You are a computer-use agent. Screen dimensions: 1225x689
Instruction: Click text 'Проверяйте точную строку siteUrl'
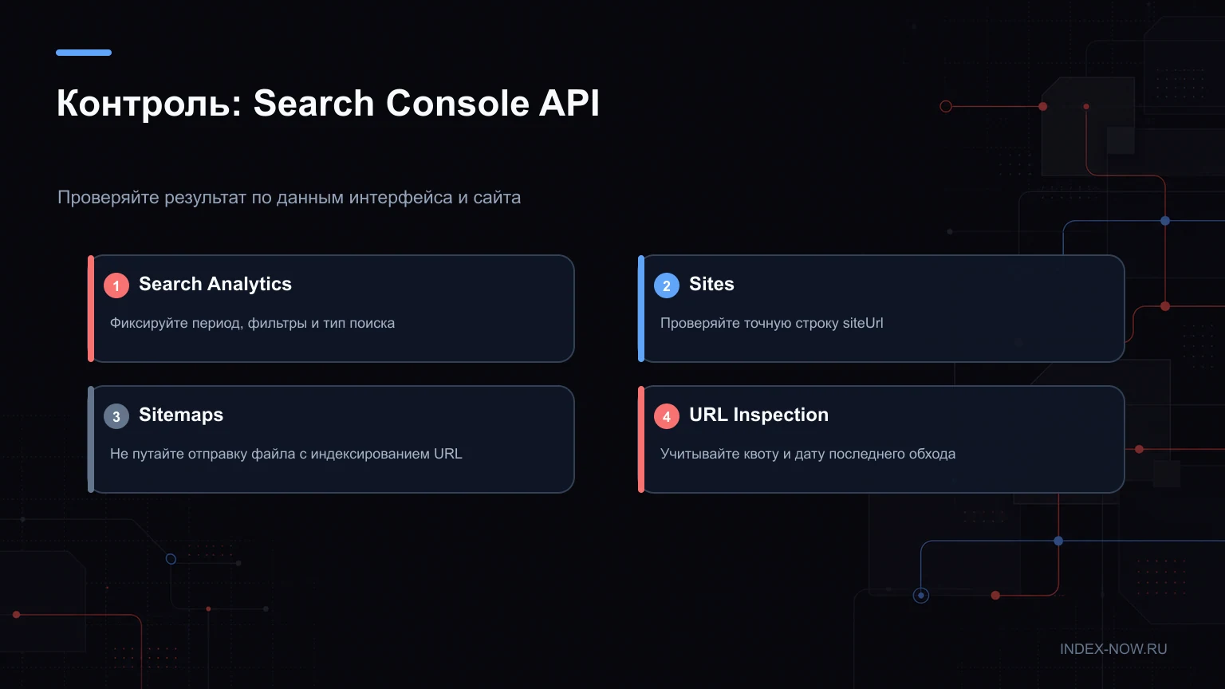coord(772,323)
